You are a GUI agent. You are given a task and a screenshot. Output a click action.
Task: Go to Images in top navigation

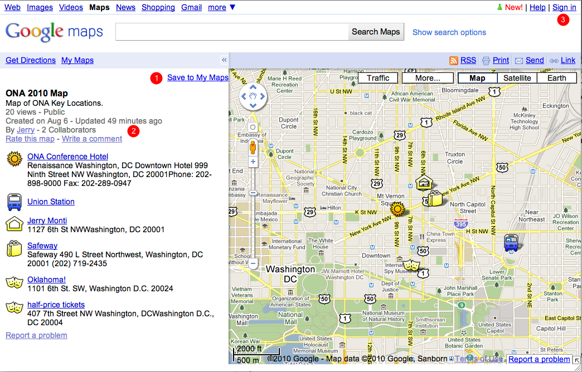pyautogui.click(x=40, y=7)
